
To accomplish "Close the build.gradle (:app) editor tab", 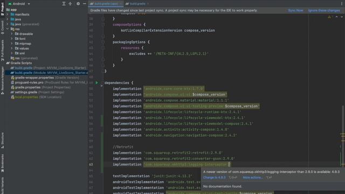I will (121, 4).
